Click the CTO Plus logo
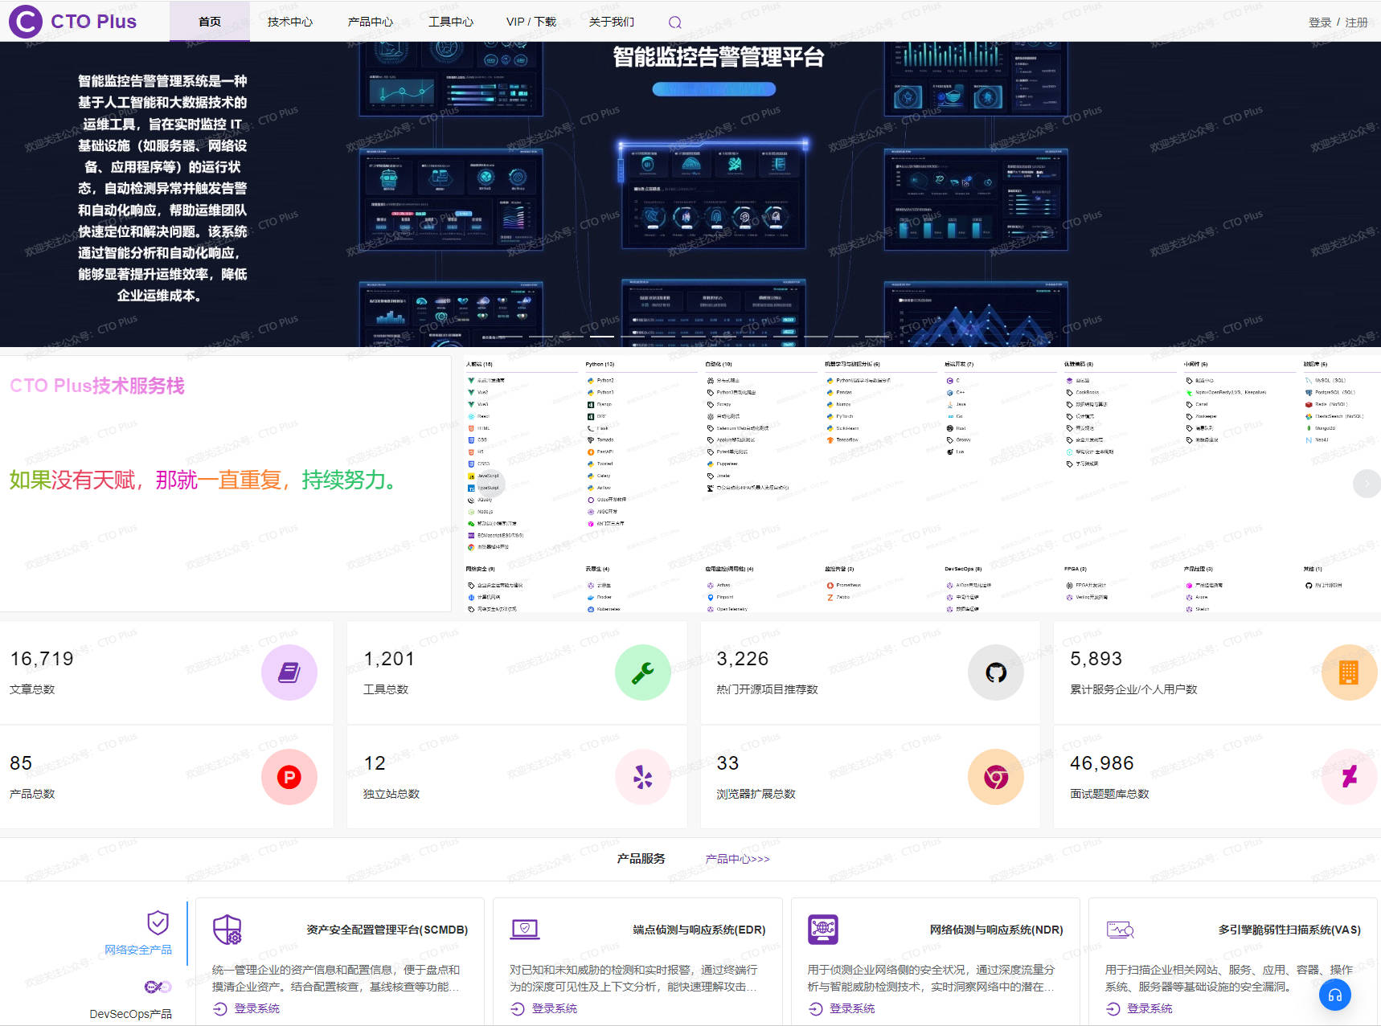Image resolution: width=1381 pixels, height=1026 pixels. [73, 21]
